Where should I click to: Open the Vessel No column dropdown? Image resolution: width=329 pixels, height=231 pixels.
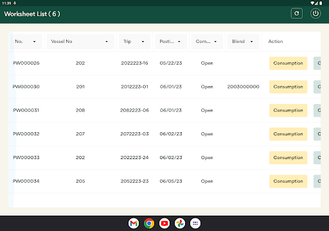point(80,42)
